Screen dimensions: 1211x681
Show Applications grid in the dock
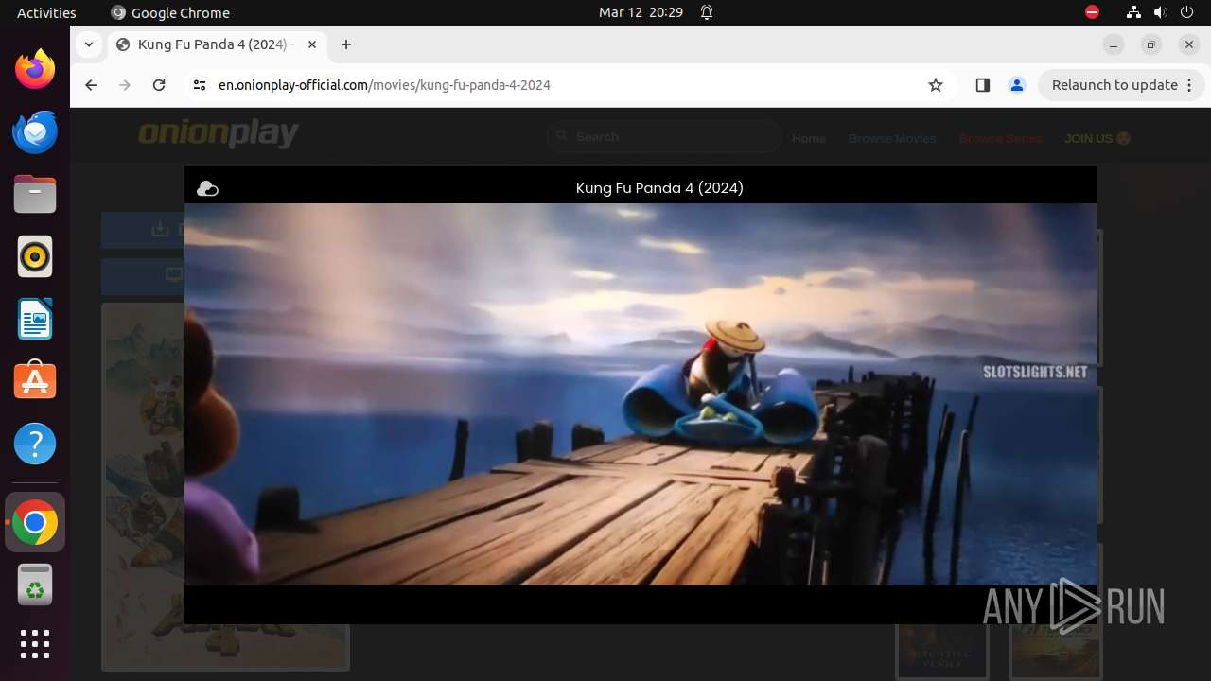(x=35, y=644)
